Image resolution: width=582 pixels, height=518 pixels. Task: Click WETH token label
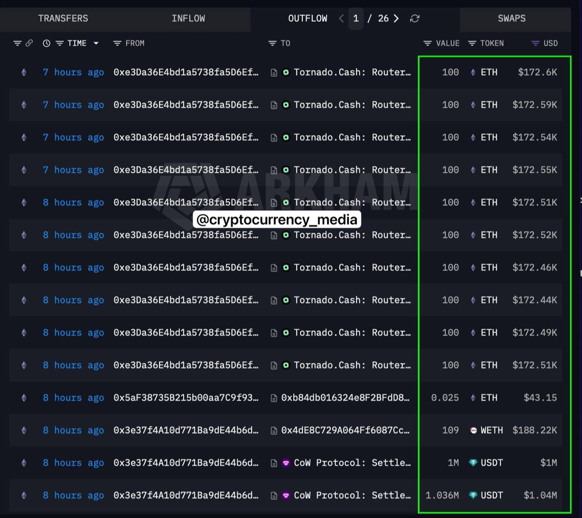click(x=492, y=430)
